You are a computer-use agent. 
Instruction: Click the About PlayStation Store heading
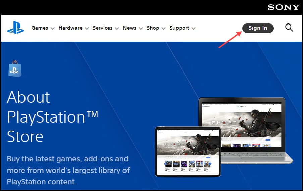(52, 117)
